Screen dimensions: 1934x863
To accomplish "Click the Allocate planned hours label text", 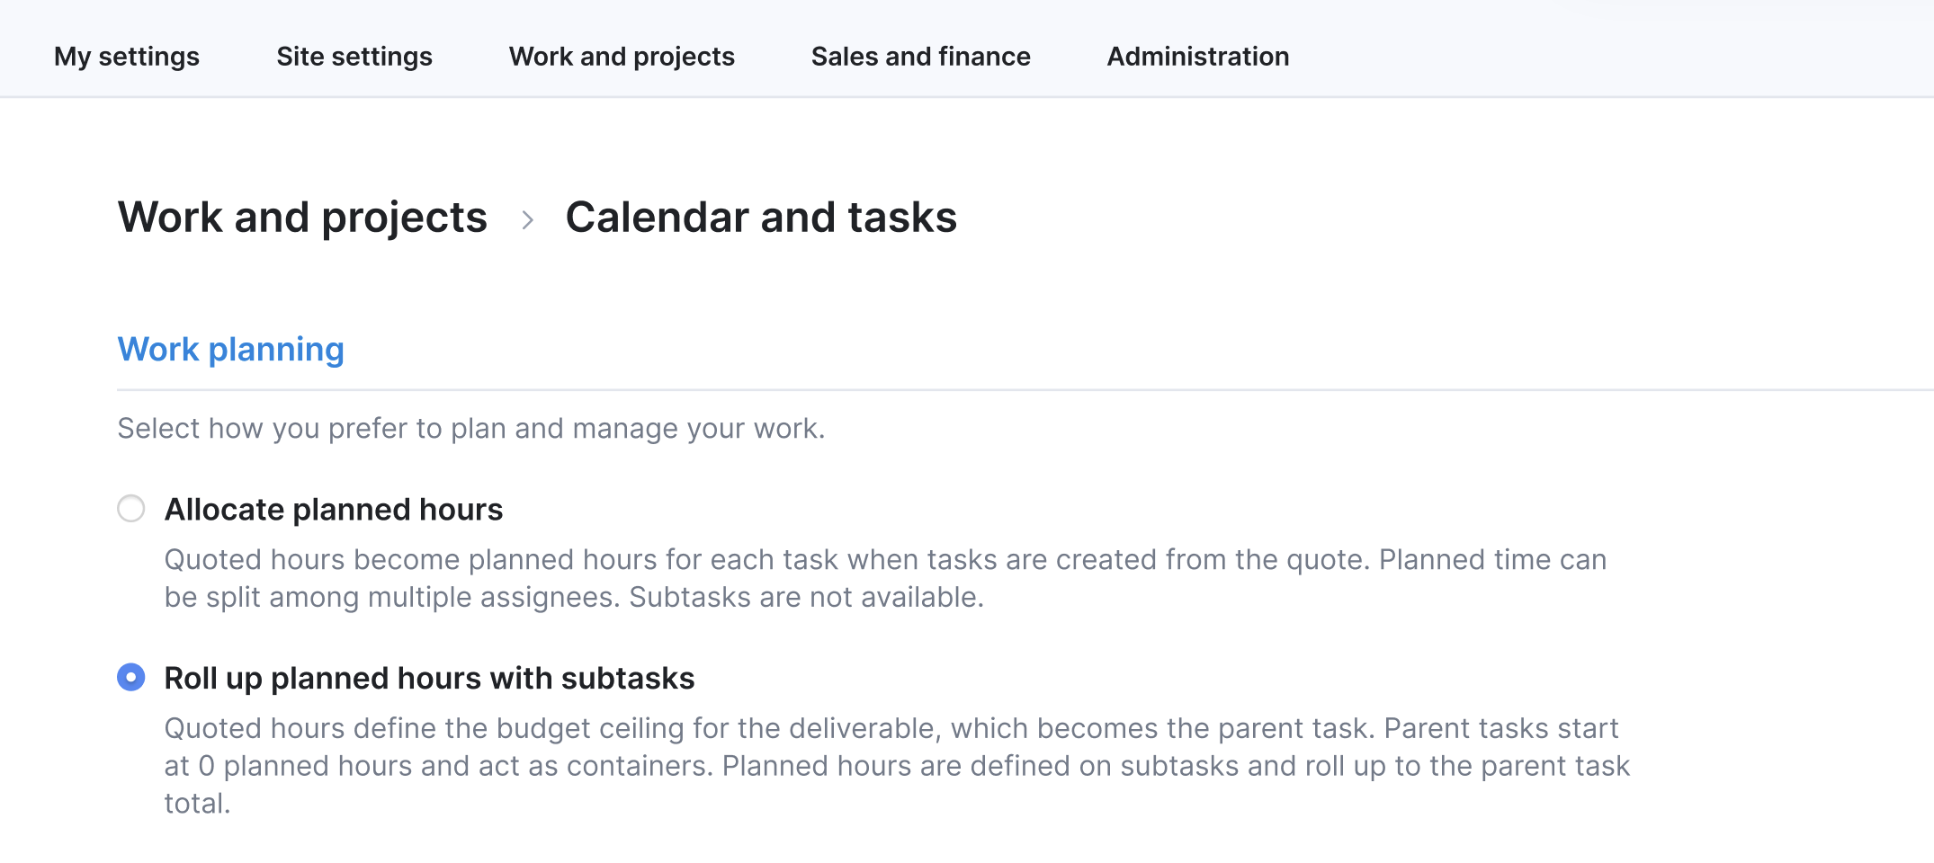I will pyautogui.click(x=334, y=510).
